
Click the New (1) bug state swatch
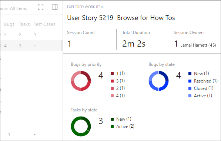(190, 74)
